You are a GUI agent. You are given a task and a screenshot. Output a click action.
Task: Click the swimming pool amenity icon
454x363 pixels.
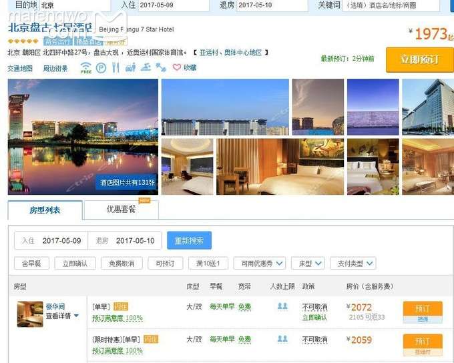[146, 67]
